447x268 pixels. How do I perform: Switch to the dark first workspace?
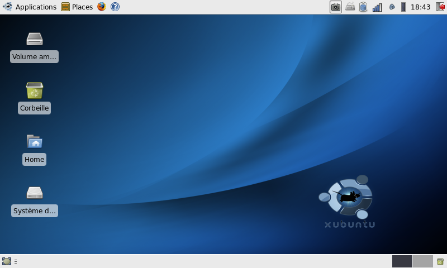(402, 261)
